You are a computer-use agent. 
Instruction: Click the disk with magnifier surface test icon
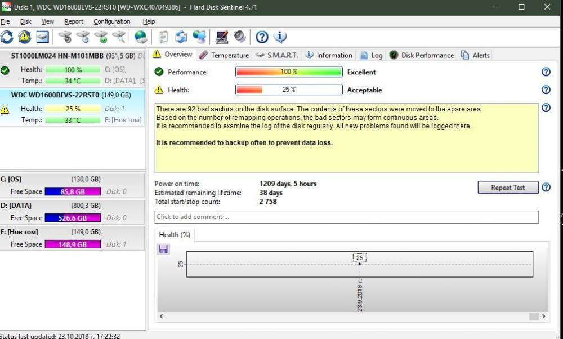[118, 37]
